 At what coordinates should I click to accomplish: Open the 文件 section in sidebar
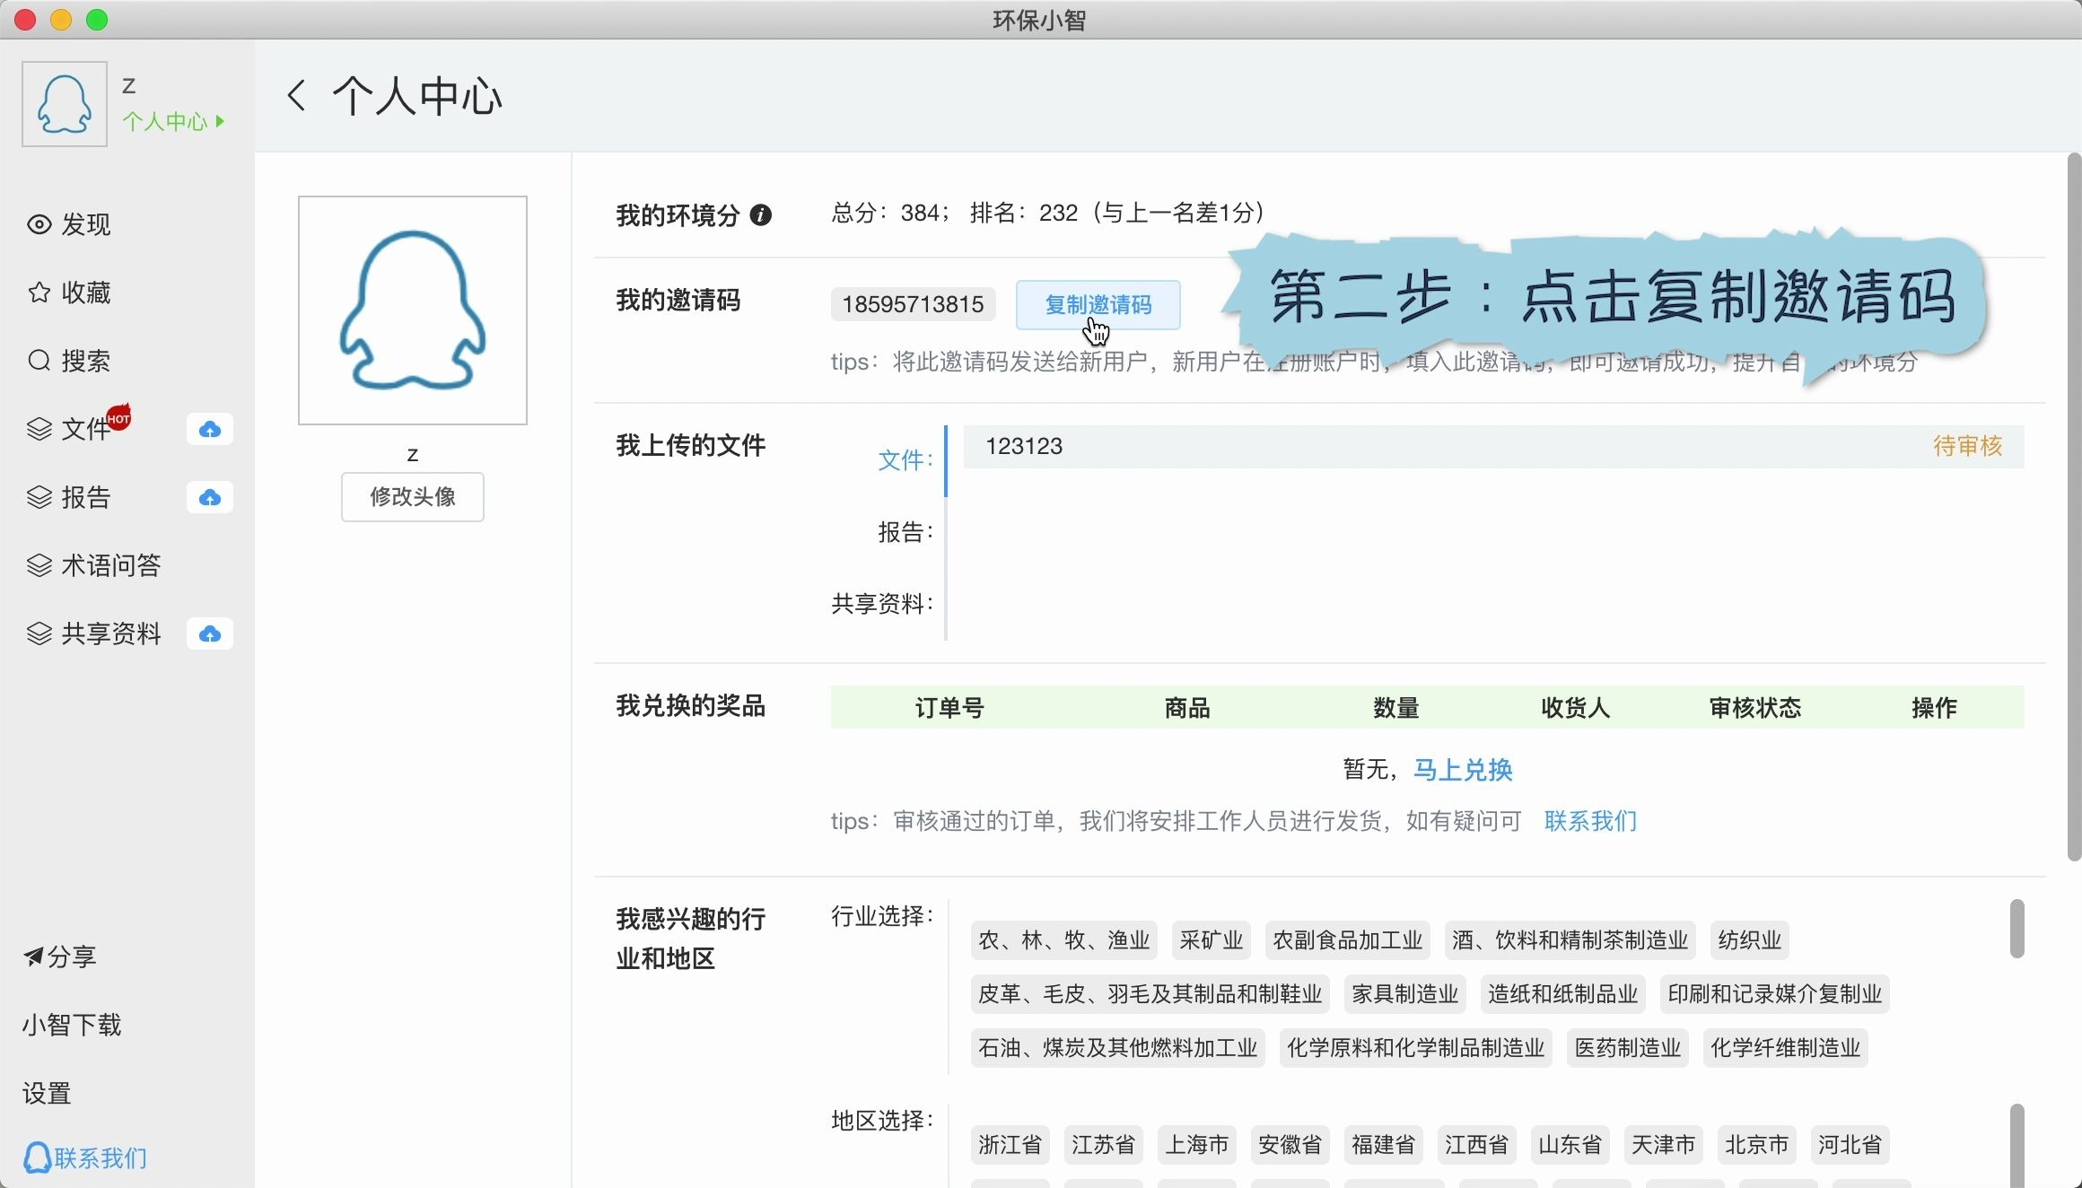point(86,429)
